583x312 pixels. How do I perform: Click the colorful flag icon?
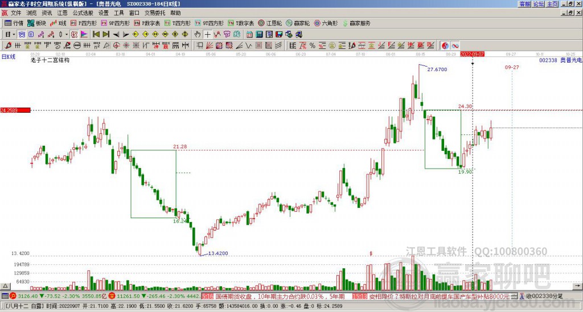click(84, 35)
